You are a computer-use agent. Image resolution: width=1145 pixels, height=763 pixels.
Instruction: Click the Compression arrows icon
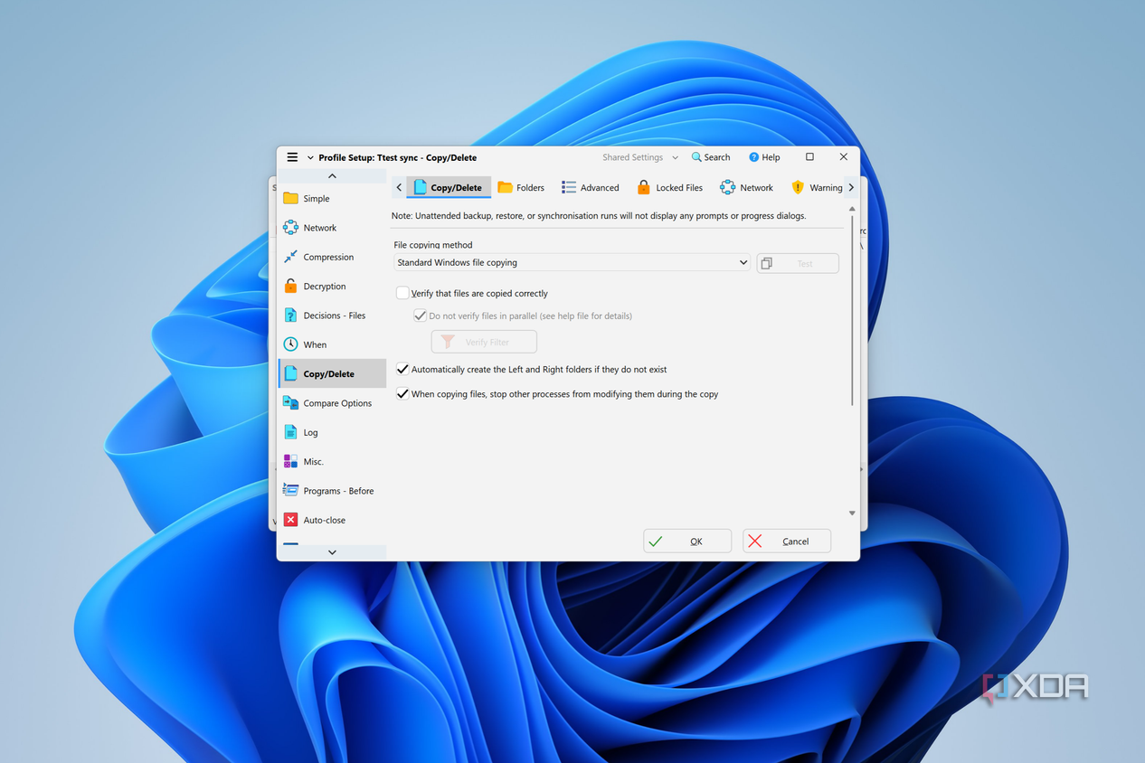tap(290, 257)
